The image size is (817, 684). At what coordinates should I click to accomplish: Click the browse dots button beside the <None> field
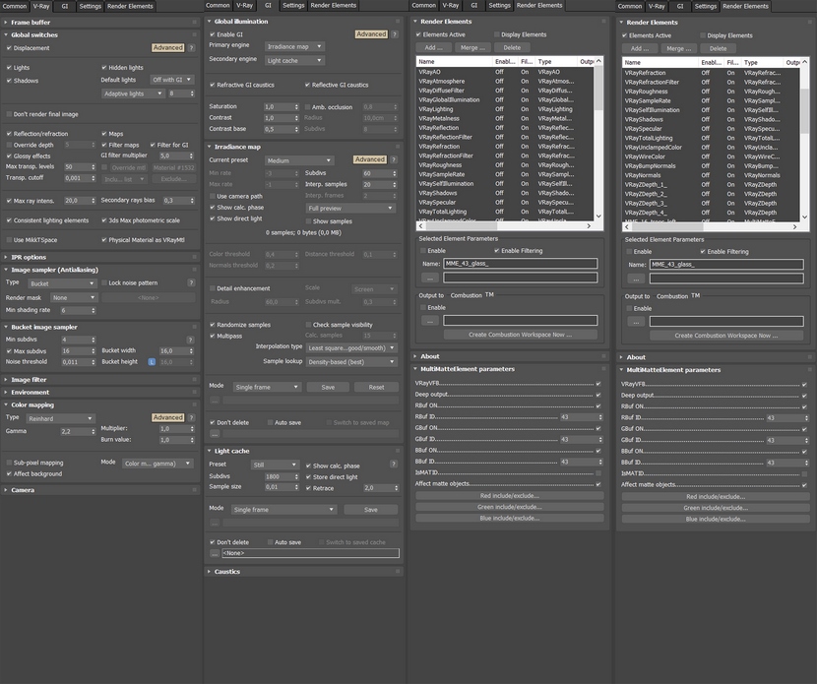(215, 553)
